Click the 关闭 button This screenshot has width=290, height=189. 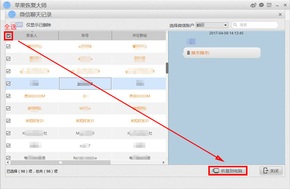coord(271,171)
